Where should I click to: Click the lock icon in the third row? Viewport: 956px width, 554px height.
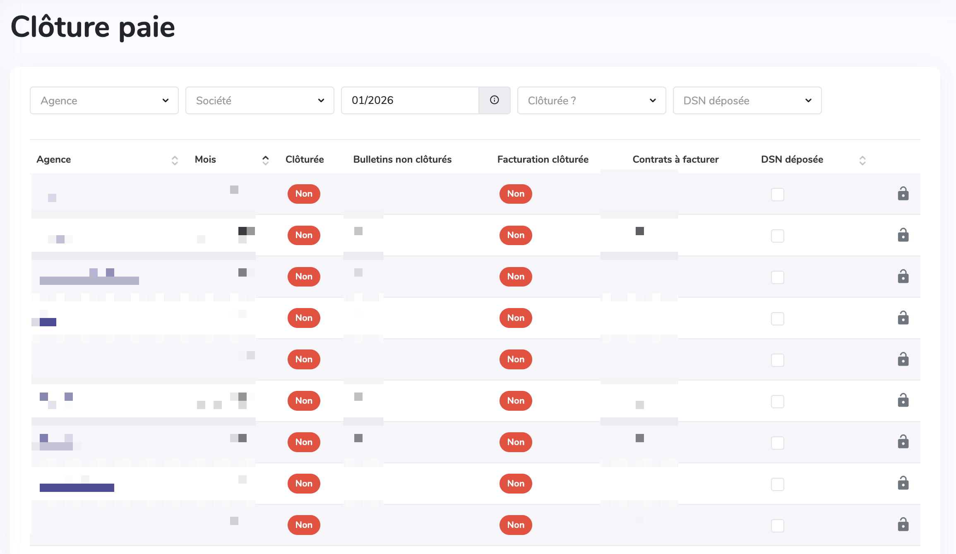tap(903, 277)
